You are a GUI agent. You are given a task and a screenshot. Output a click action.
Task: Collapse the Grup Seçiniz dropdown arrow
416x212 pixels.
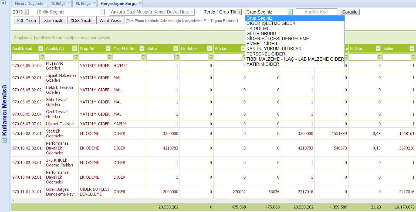pyautogui.click(x=290, y=12)
